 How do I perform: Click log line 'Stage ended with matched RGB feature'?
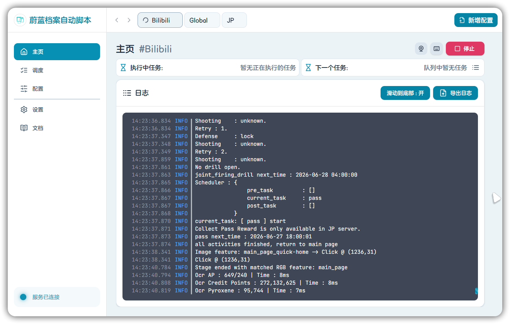click(x=271, y=267)
